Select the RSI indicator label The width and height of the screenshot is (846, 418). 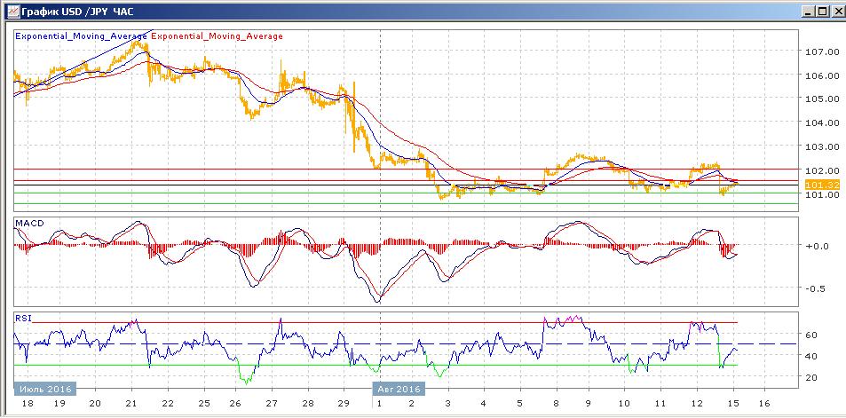pos(23,318)
